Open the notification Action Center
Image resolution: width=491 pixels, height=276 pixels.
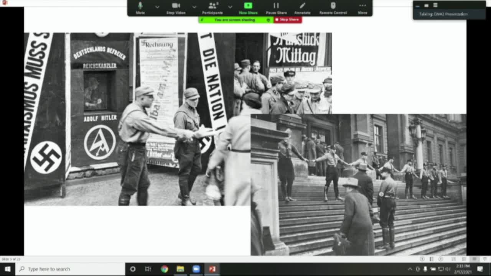point(480,269)
